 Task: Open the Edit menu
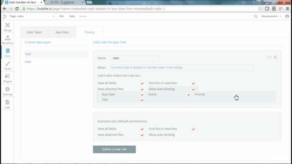(62, 16)
